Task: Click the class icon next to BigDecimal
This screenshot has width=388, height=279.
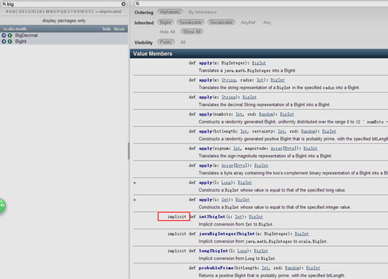Action: click(x=10, y=36)
